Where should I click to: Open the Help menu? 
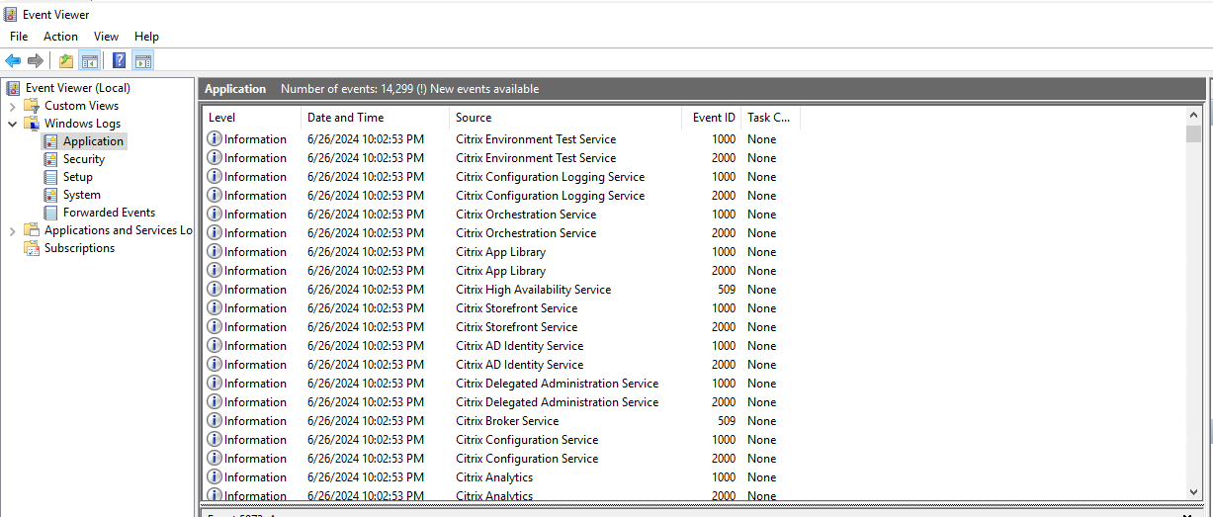(x=146, y=37)
